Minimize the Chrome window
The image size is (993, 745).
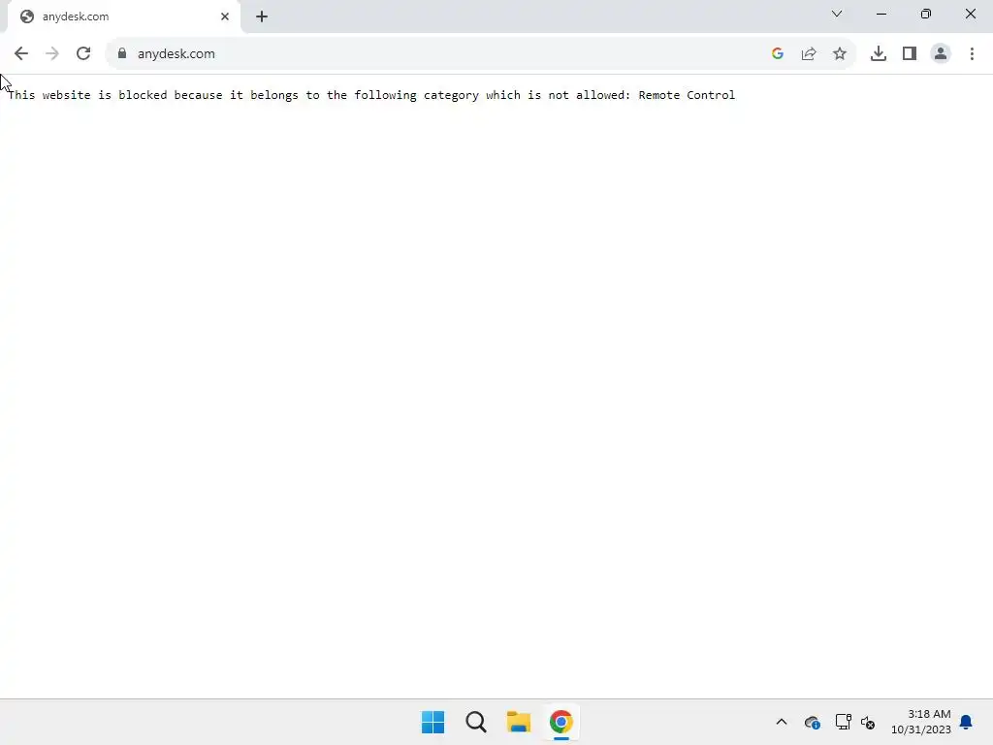coord(881,14)
